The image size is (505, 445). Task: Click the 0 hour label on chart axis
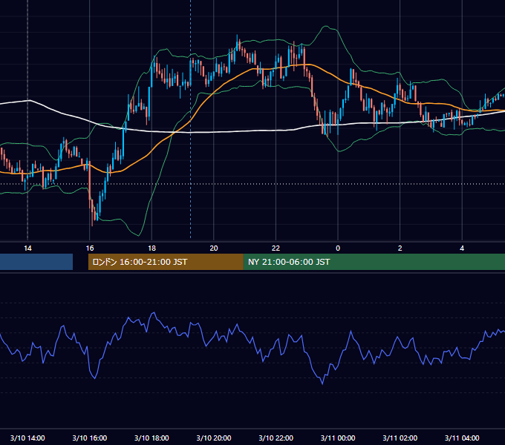click(338, 248)
